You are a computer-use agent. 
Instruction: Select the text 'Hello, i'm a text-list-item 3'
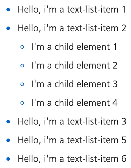click(x=72, y=122)
